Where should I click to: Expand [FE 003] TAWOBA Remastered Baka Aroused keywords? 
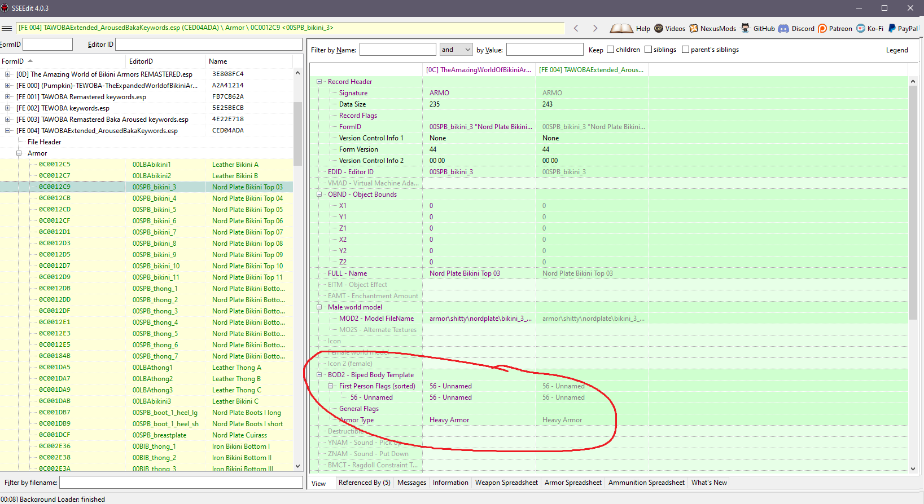pos(7,119)
